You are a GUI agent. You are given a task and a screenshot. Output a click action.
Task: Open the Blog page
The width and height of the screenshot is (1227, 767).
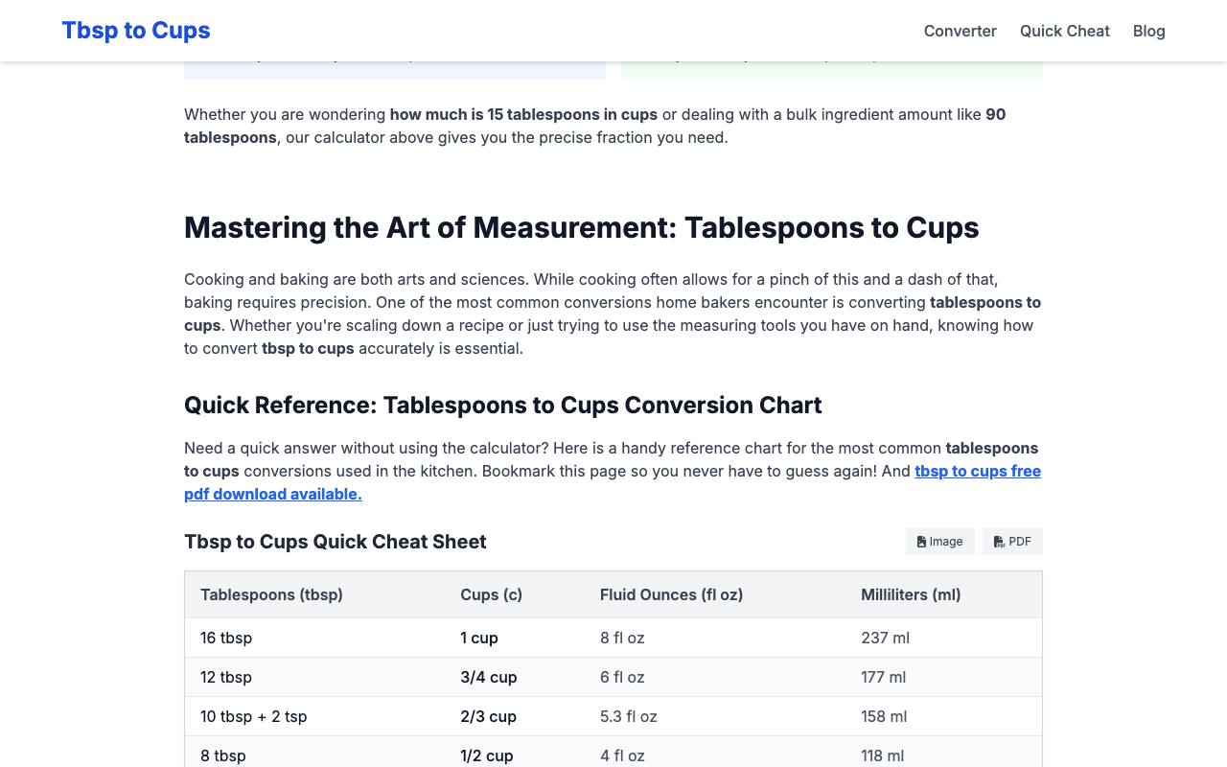point(1148,31)
